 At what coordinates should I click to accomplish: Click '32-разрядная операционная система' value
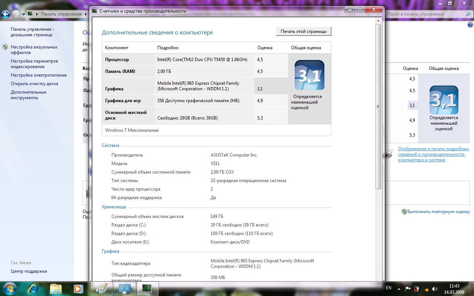click(248, 181)
